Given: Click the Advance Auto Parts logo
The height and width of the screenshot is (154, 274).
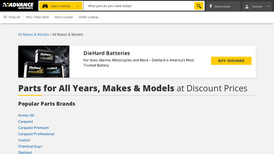Looking at the screenshot, I should (x=18, y=6).
